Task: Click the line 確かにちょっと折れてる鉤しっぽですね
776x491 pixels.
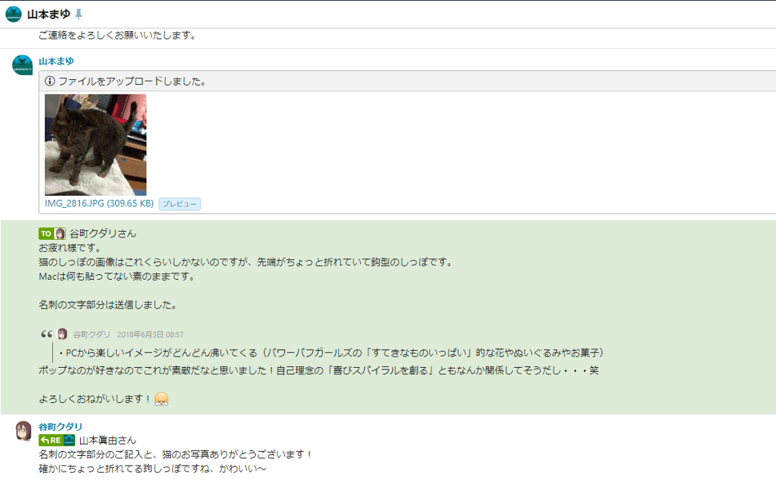Action: [x=153, y=469]
